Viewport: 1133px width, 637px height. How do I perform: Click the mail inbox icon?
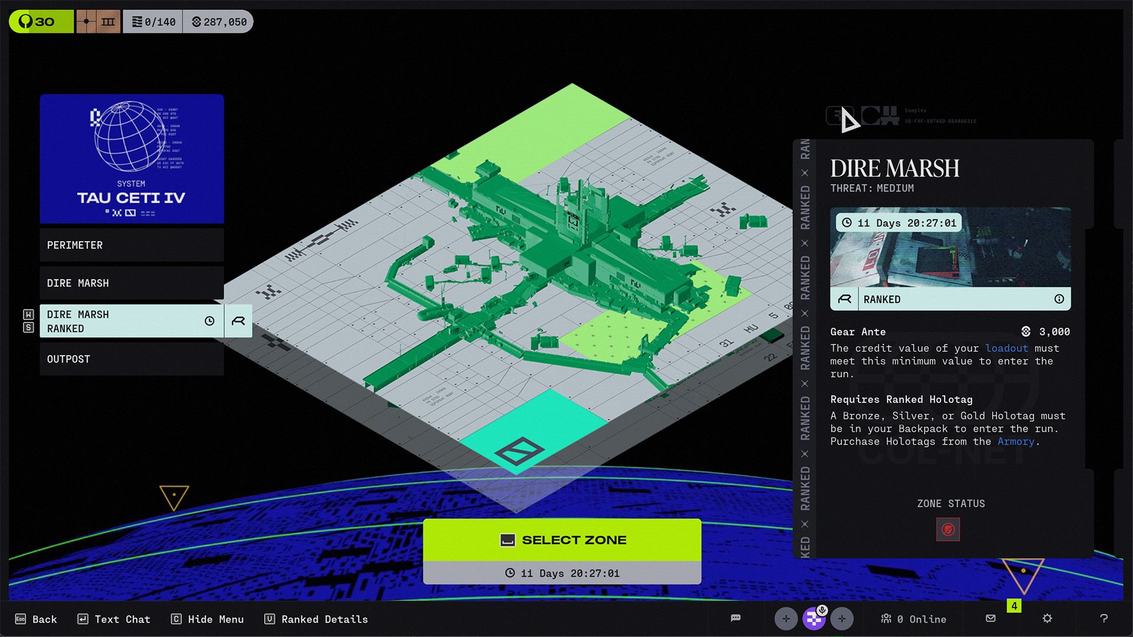(x=991, y=618)
